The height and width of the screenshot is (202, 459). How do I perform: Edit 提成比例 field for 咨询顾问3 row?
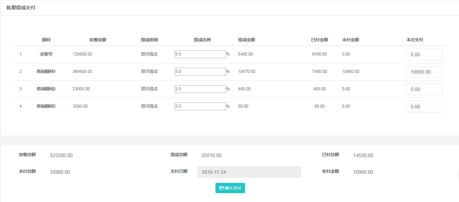coord(200,106)
